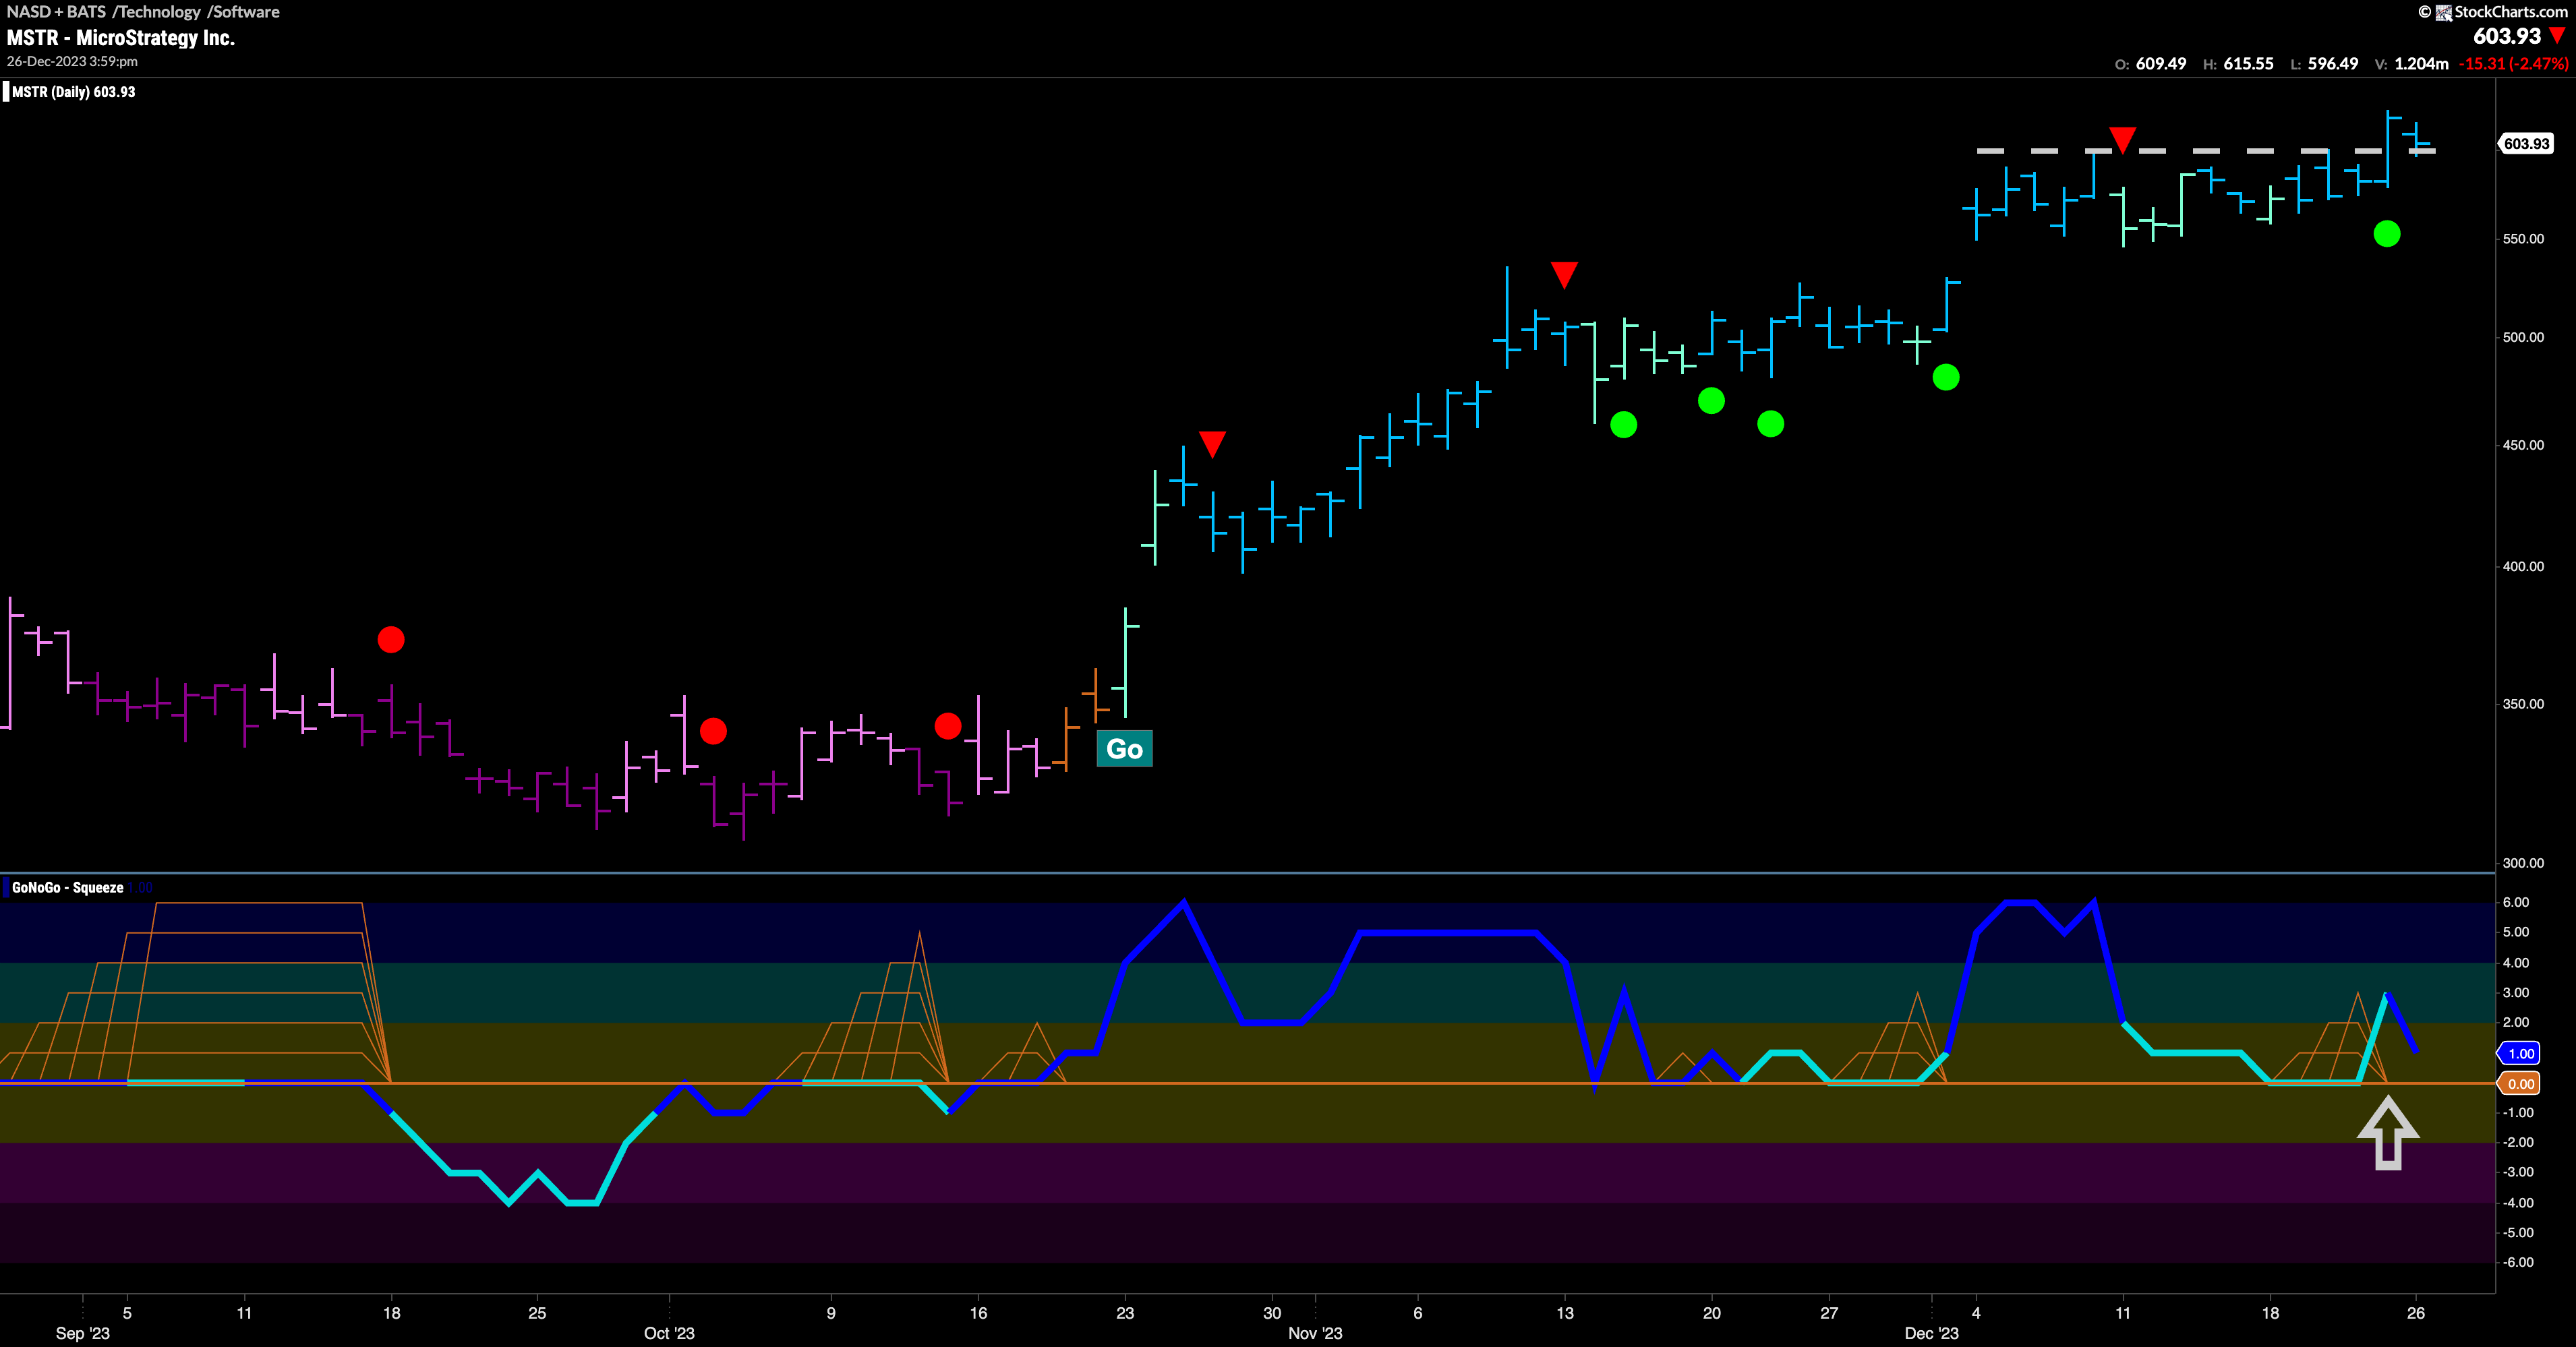Click the 'Nov '23' date axis label
The height and width of the screenshot is (1347, 2576).
pos(1315,1333)
